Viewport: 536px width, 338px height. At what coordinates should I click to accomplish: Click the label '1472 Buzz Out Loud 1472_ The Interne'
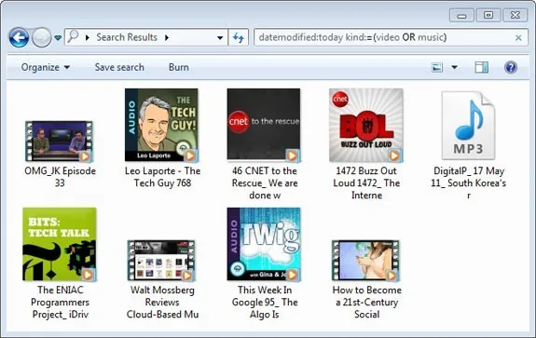(x=366, y=183)
